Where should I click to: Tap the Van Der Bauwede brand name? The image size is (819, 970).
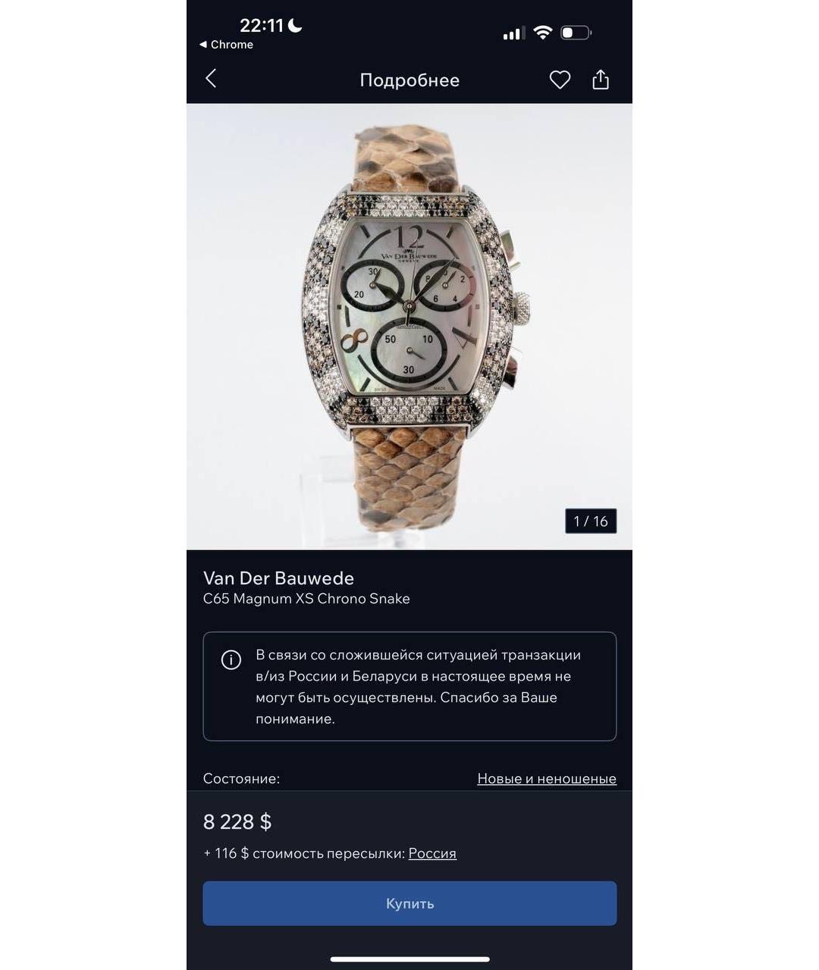click(x=278, y=578)
